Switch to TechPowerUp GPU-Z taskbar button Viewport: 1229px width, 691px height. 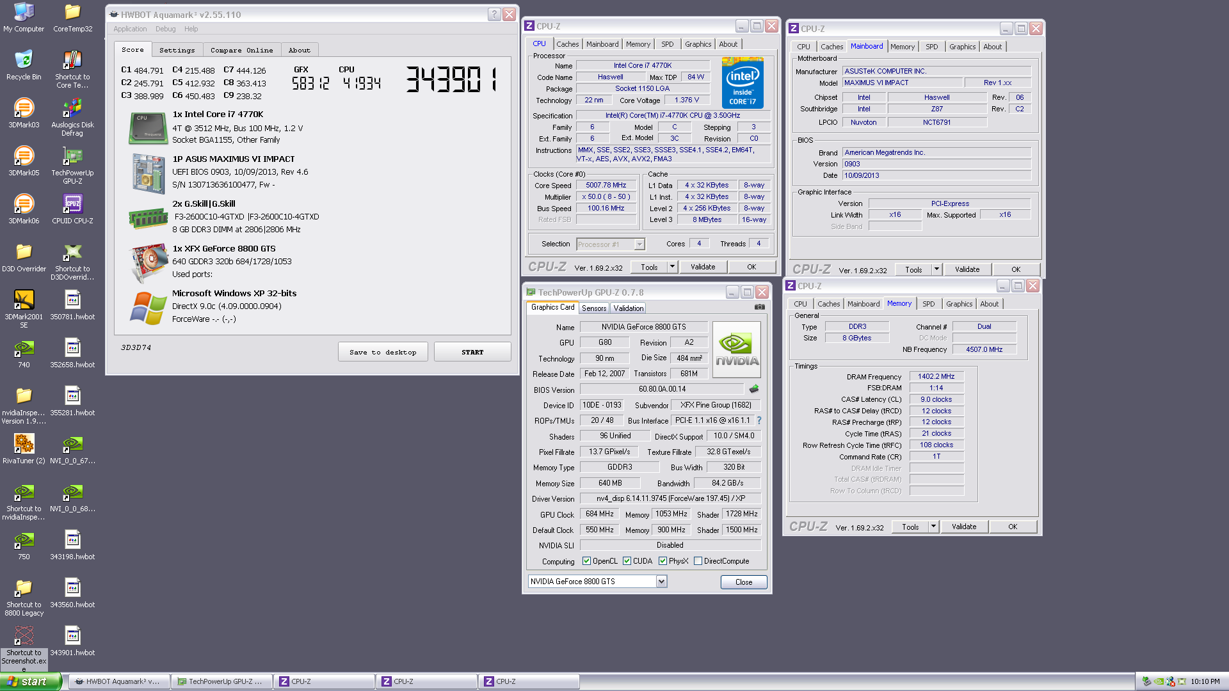click(x=221, y=681)
